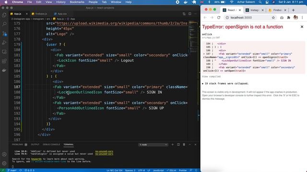
Task: Open the Chrome profile avatar
Action: 295,18
